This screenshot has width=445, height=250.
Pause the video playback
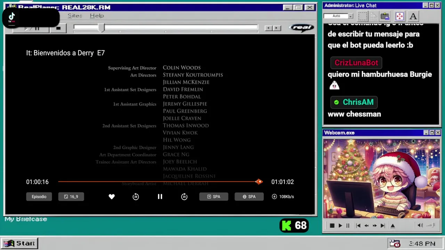(160, 197)
